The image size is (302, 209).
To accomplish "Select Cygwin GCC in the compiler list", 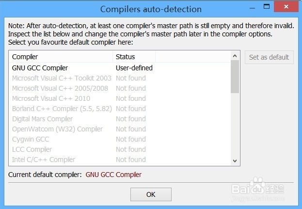I will (120, 139).
